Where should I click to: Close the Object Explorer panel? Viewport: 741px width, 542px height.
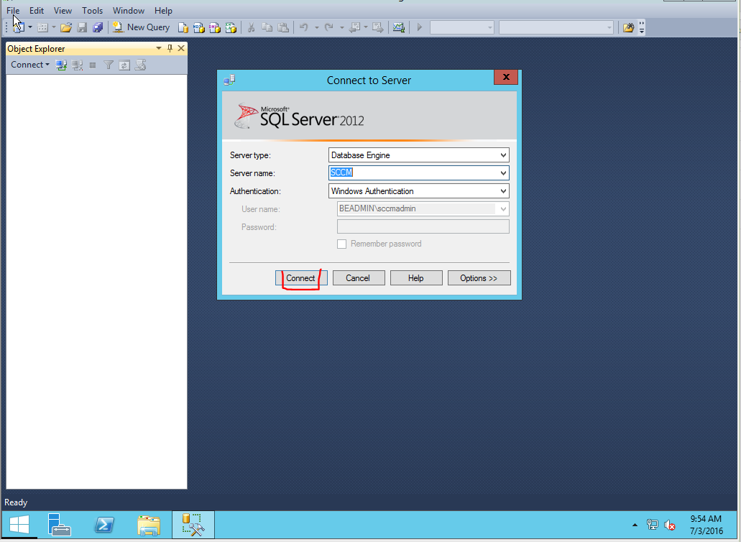[x=181, y=48]
